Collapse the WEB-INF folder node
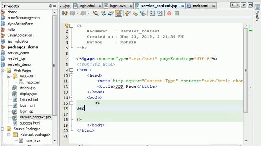Image resolution: width=261 pixels, height=146 pixels. tap(9, 76)
